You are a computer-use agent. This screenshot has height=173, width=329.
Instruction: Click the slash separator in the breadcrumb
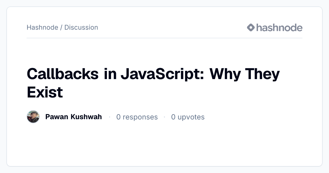point(61,27)
